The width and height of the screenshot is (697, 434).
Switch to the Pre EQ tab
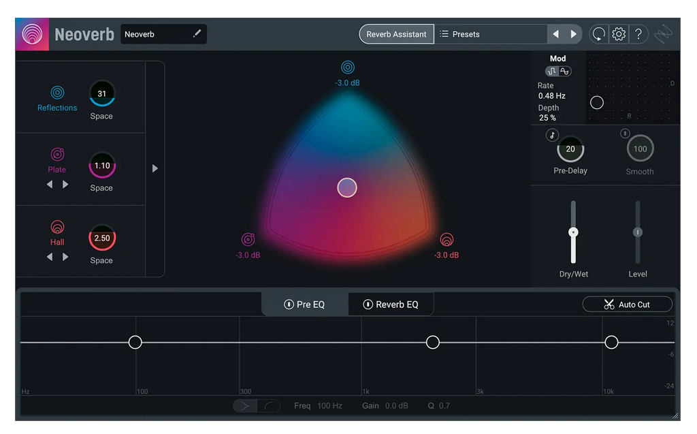coord(304,305)
